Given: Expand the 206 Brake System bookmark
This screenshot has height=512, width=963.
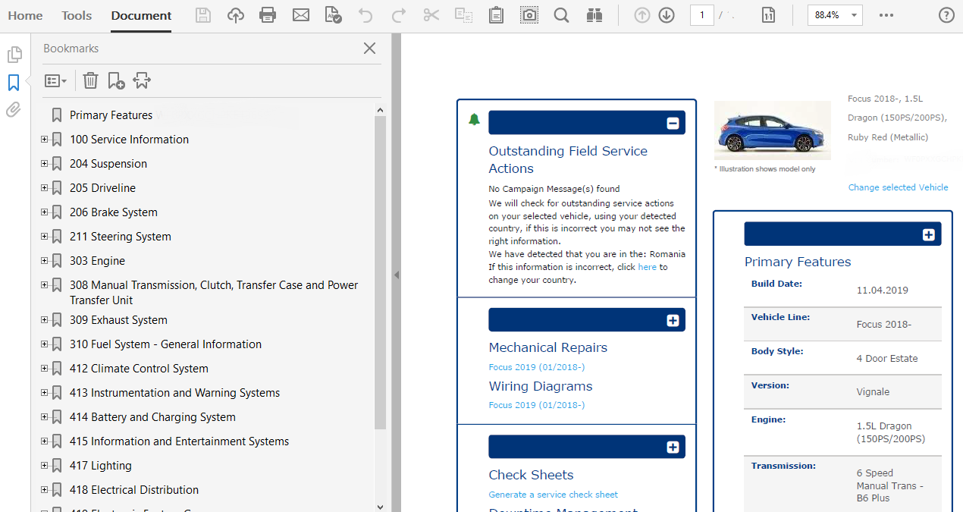Looking at the screenshot, I should coord(44,212).
